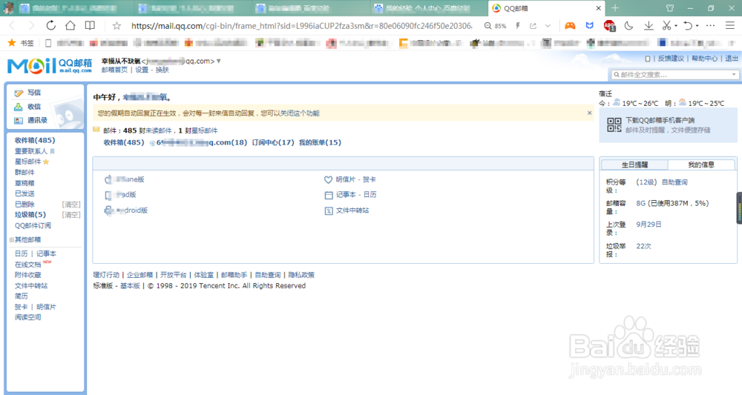Open the blue shield extension icon

pos(589,26)
